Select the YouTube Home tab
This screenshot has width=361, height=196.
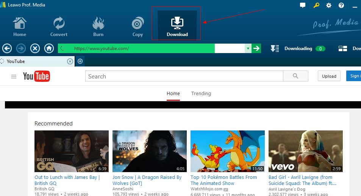173,94
